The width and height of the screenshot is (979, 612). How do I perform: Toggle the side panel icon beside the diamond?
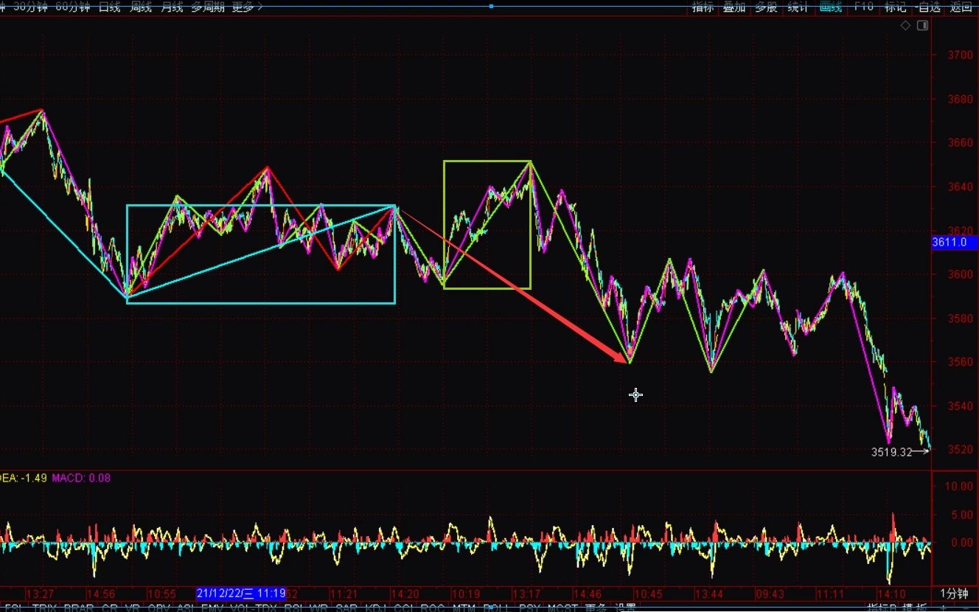coord(922,26)
